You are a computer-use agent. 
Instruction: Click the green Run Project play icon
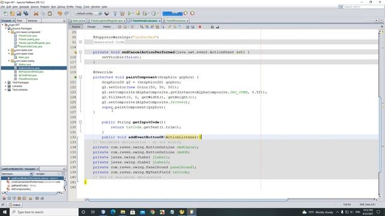129,13
